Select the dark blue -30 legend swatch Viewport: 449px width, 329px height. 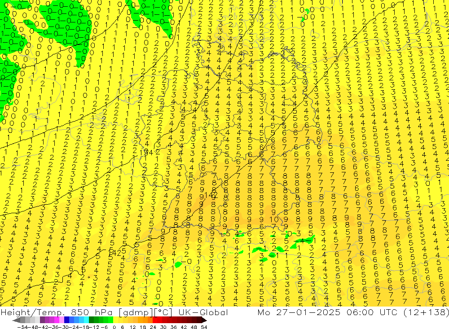pos(67,320)
